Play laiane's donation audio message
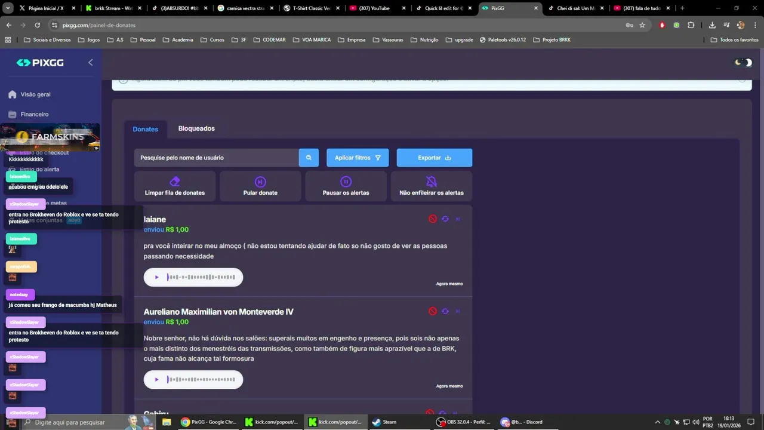Viewport: 764px width, 430px height. point(157,277)
